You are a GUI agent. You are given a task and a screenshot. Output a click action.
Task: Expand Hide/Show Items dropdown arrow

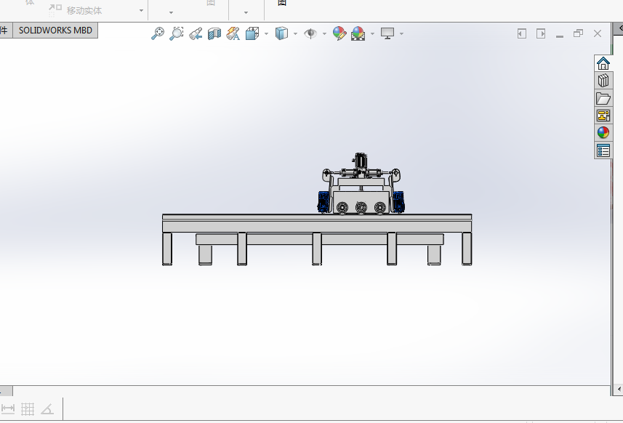point(324,33)
